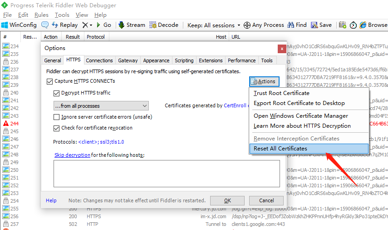Click the Any Process target icon
The image size is (388, 230).
pos(247,25)
